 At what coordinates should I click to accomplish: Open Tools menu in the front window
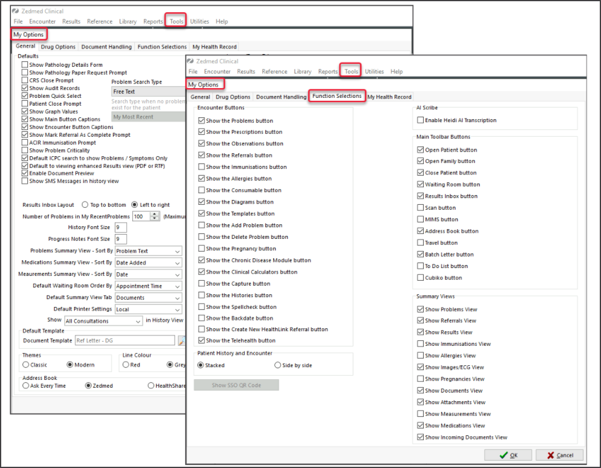(x=351, y=71)
